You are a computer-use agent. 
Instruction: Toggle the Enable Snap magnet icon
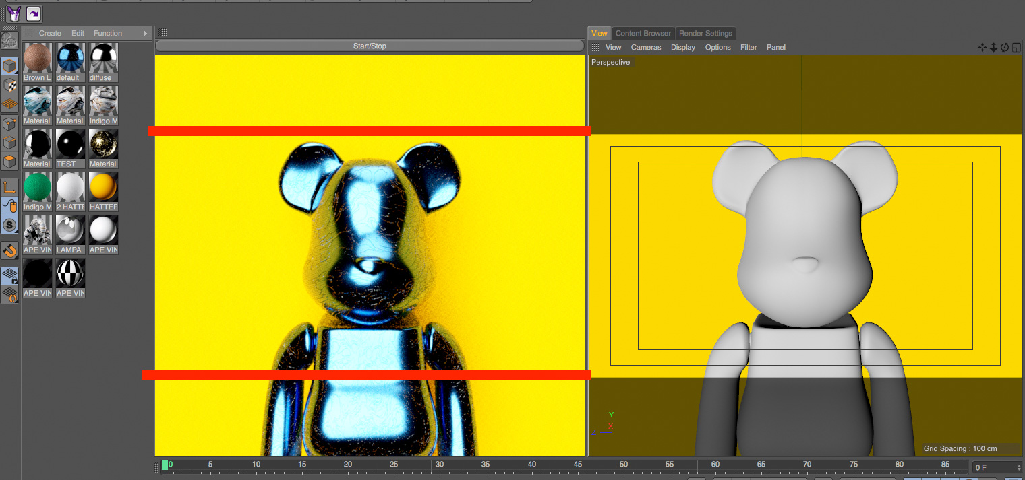tap(9, 250)
